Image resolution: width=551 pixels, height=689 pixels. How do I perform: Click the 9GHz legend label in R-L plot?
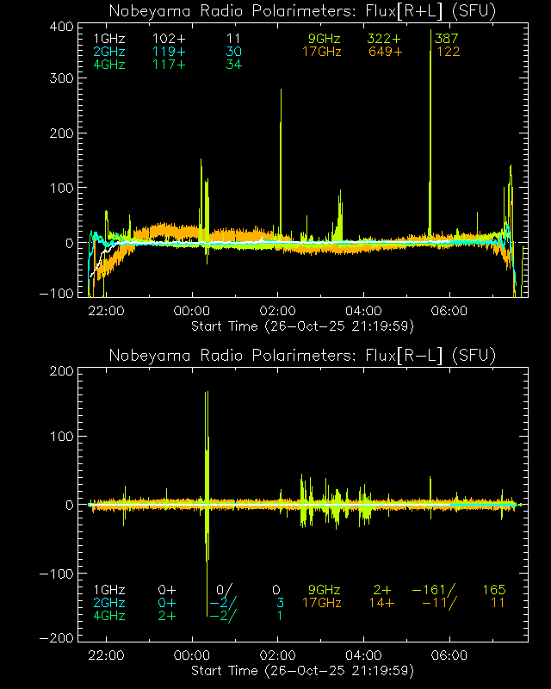click(325, 590)
